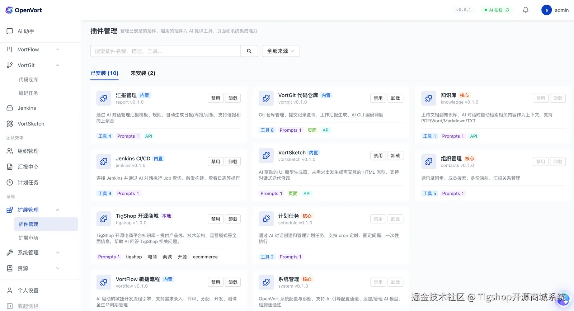This screenshot has width=574, height=311.
Task: Open Jenkins from sidebar icon
Action: pyautogui.click(x=10, y=108)
